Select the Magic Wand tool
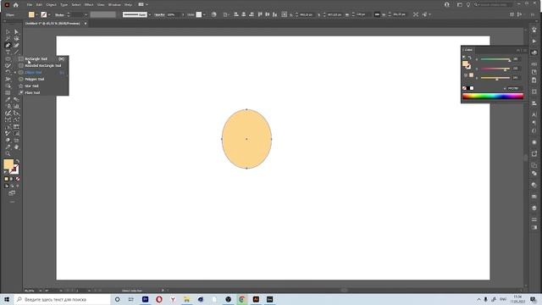 point(8,38)
